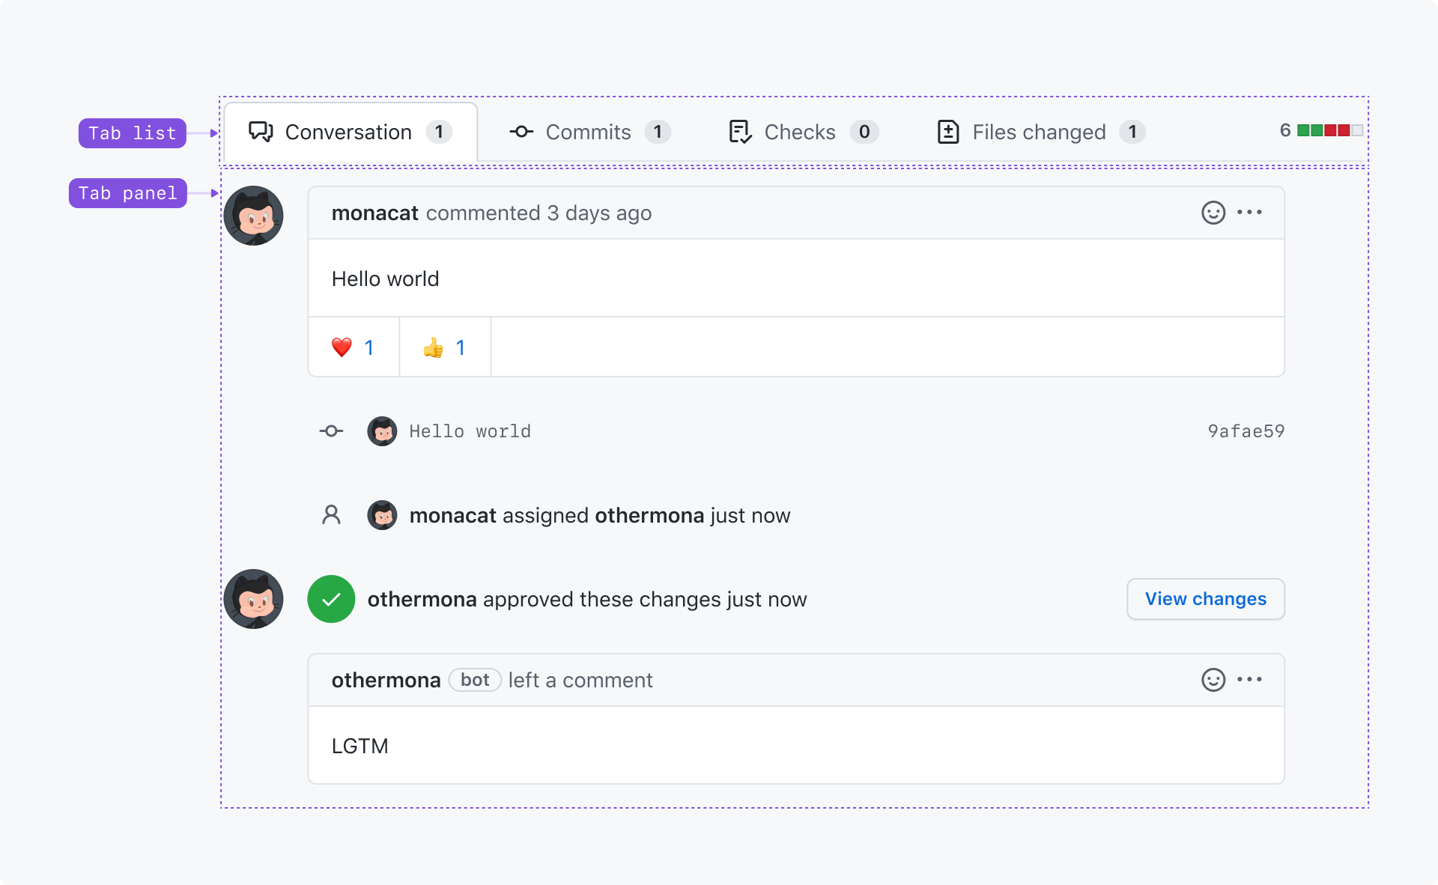
Task: Toggle the heart reaction on Hello world comment
Action: [x=354, y=347]
